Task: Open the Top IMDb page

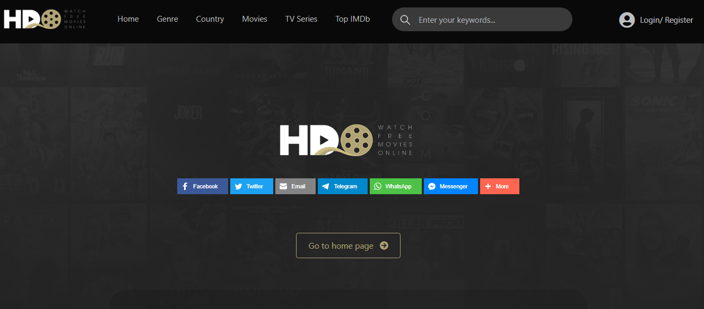Action: coord(352,19)
